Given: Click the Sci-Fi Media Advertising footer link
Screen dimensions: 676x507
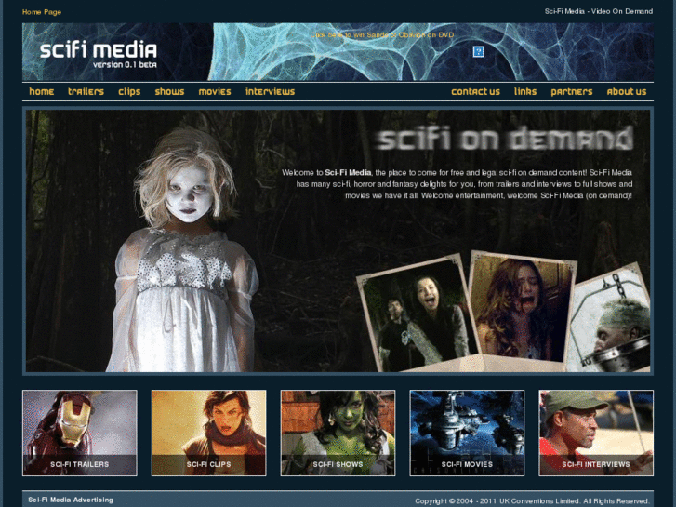Looking at the screenshot, I should point(71,500).
